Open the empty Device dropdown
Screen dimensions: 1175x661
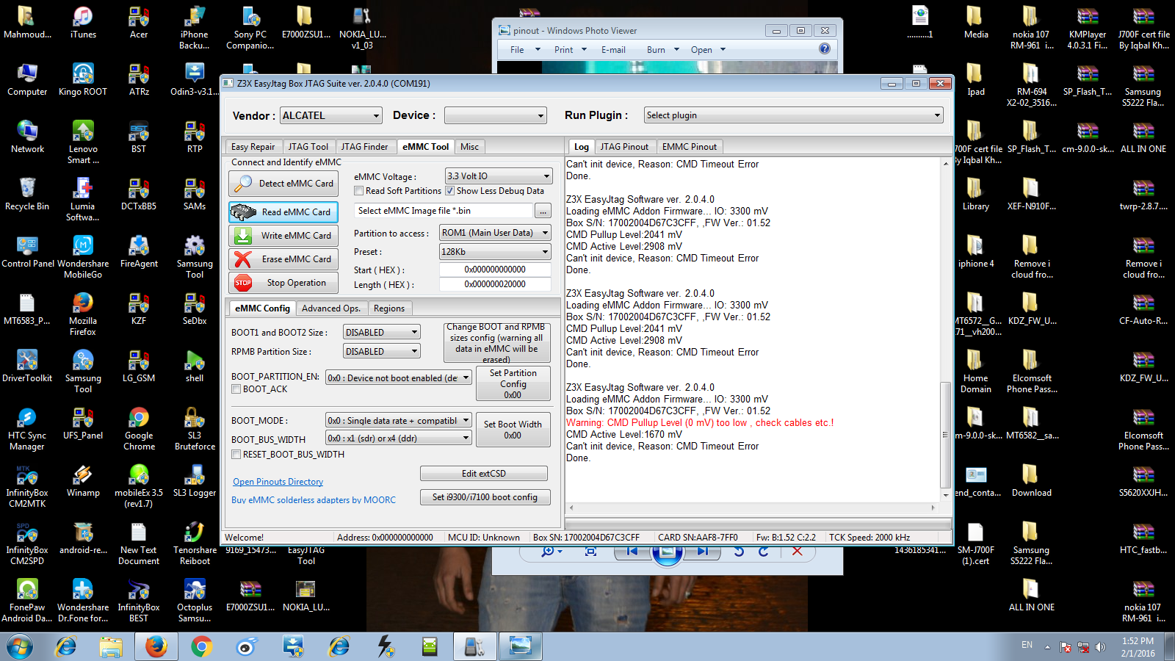[x=496, y=115]
